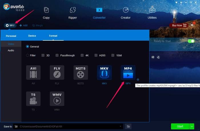200x131 pixels.
Task: Expand the Start button arrow menu
Action: 192,126
